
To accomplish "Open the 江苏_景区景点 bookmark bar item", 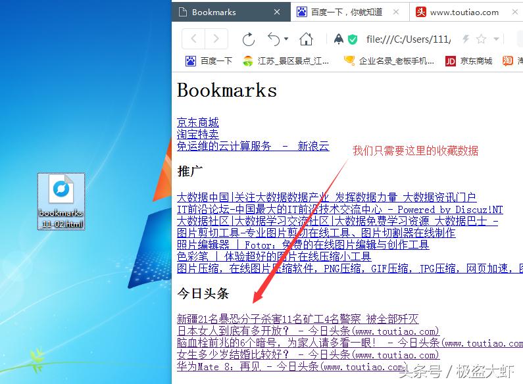I will click(286, 61).
